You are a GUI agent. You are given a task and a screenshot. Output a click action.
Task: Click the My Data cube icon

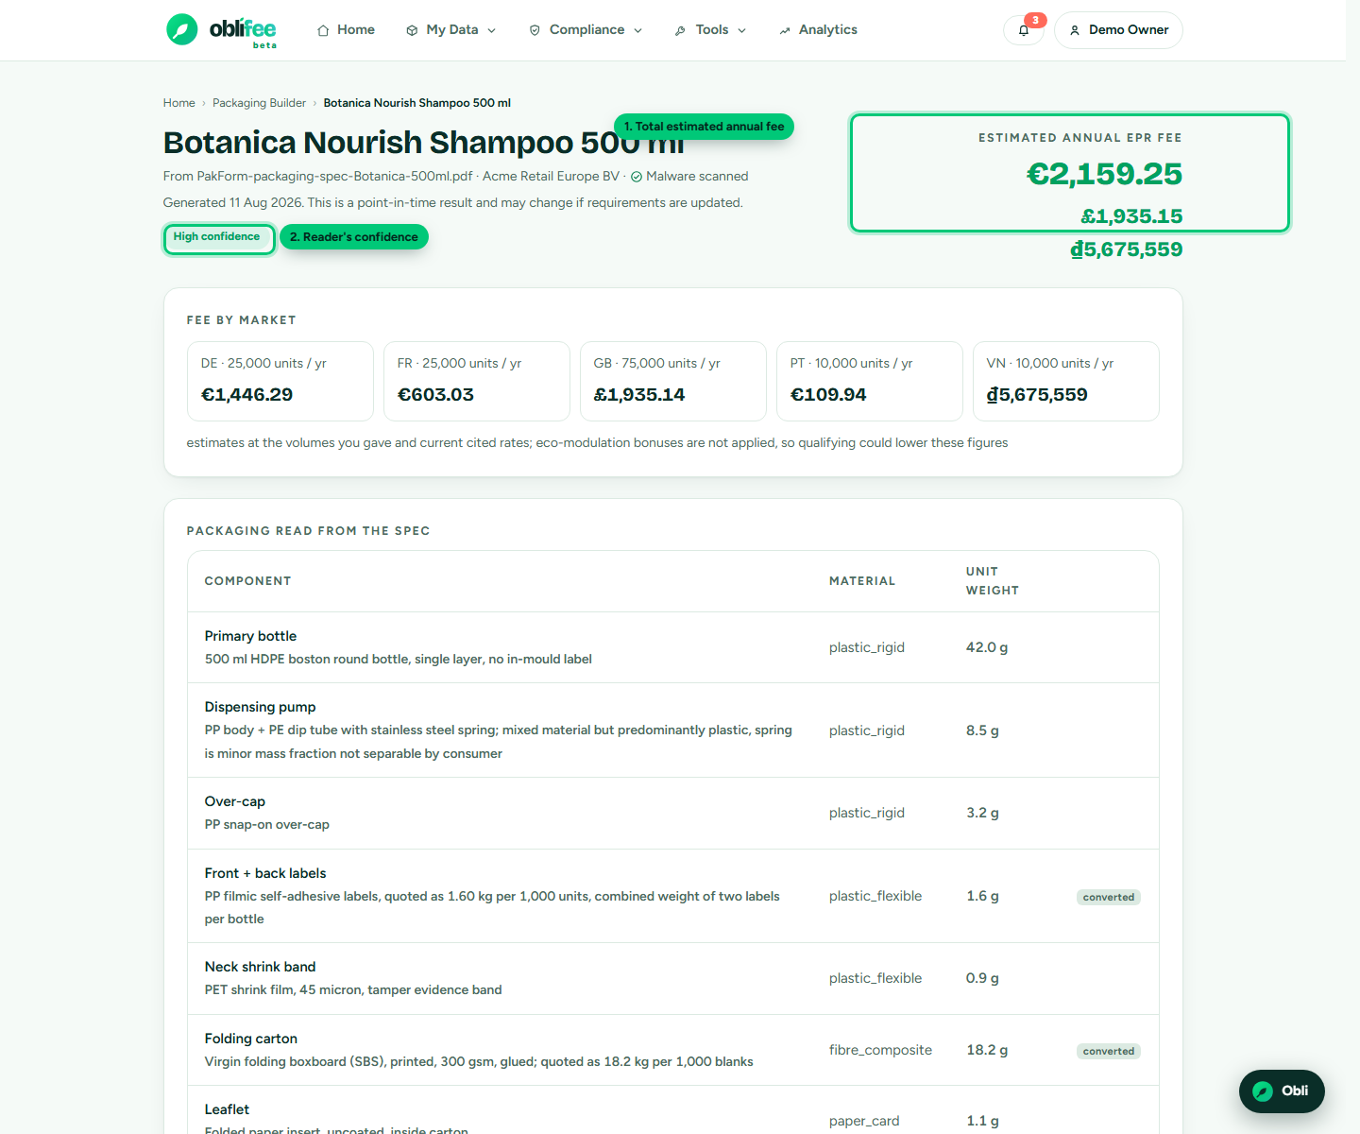tap(412, 30)
